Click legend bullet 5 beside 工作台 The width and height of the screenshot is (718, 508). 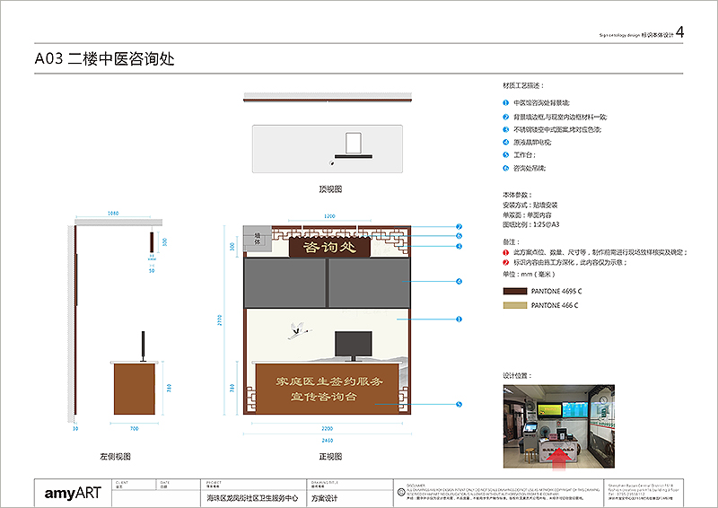pyautogui.click(x=505, y=155)
